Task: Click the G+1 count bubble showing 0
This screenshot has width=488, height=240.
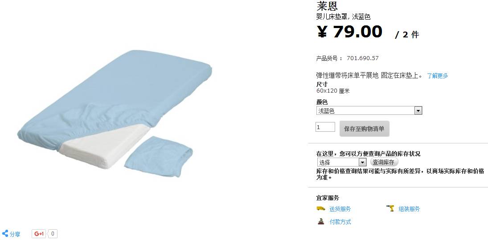Action: [x=53, y=233]
